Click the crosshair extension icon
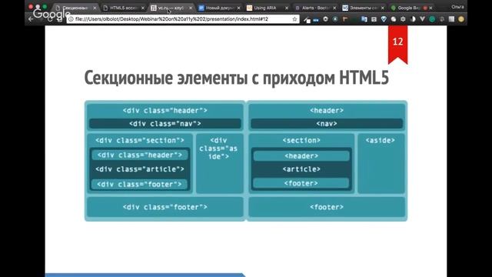 442,19
